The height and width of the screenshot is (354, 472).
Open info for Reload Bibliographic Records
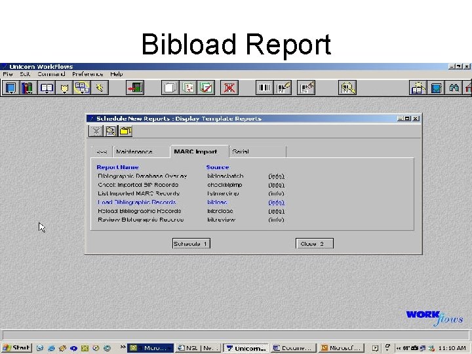point(276,211)
